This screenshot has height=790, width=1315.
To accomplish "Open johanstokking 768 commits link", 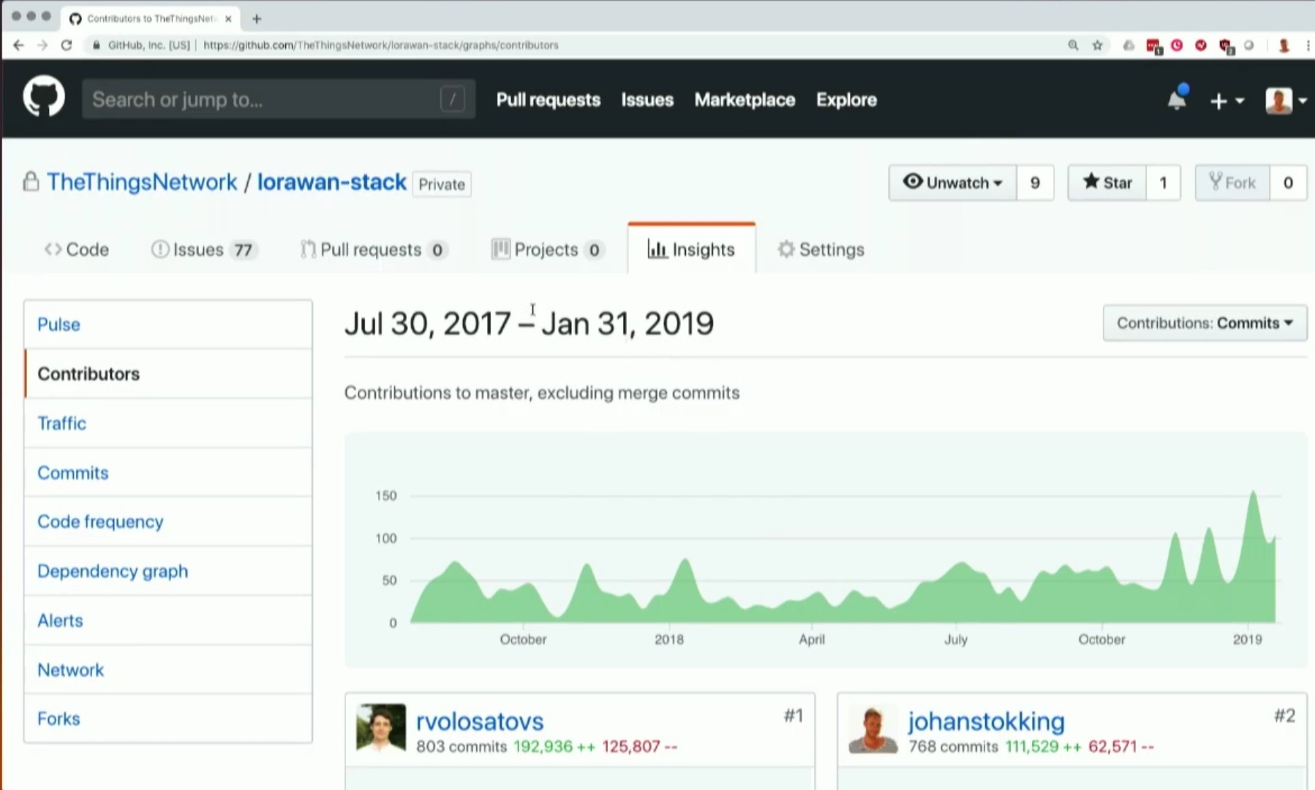I will click(x=953, y=747).
